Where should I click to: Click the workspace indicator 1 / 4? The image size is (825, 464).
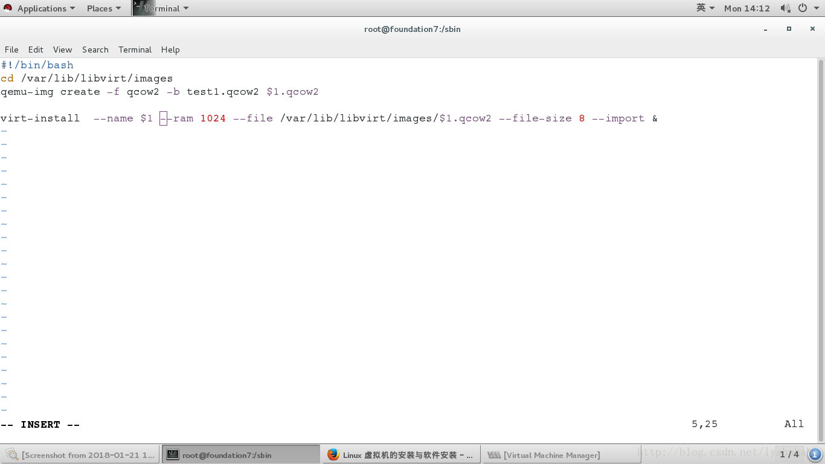[789, 454]
